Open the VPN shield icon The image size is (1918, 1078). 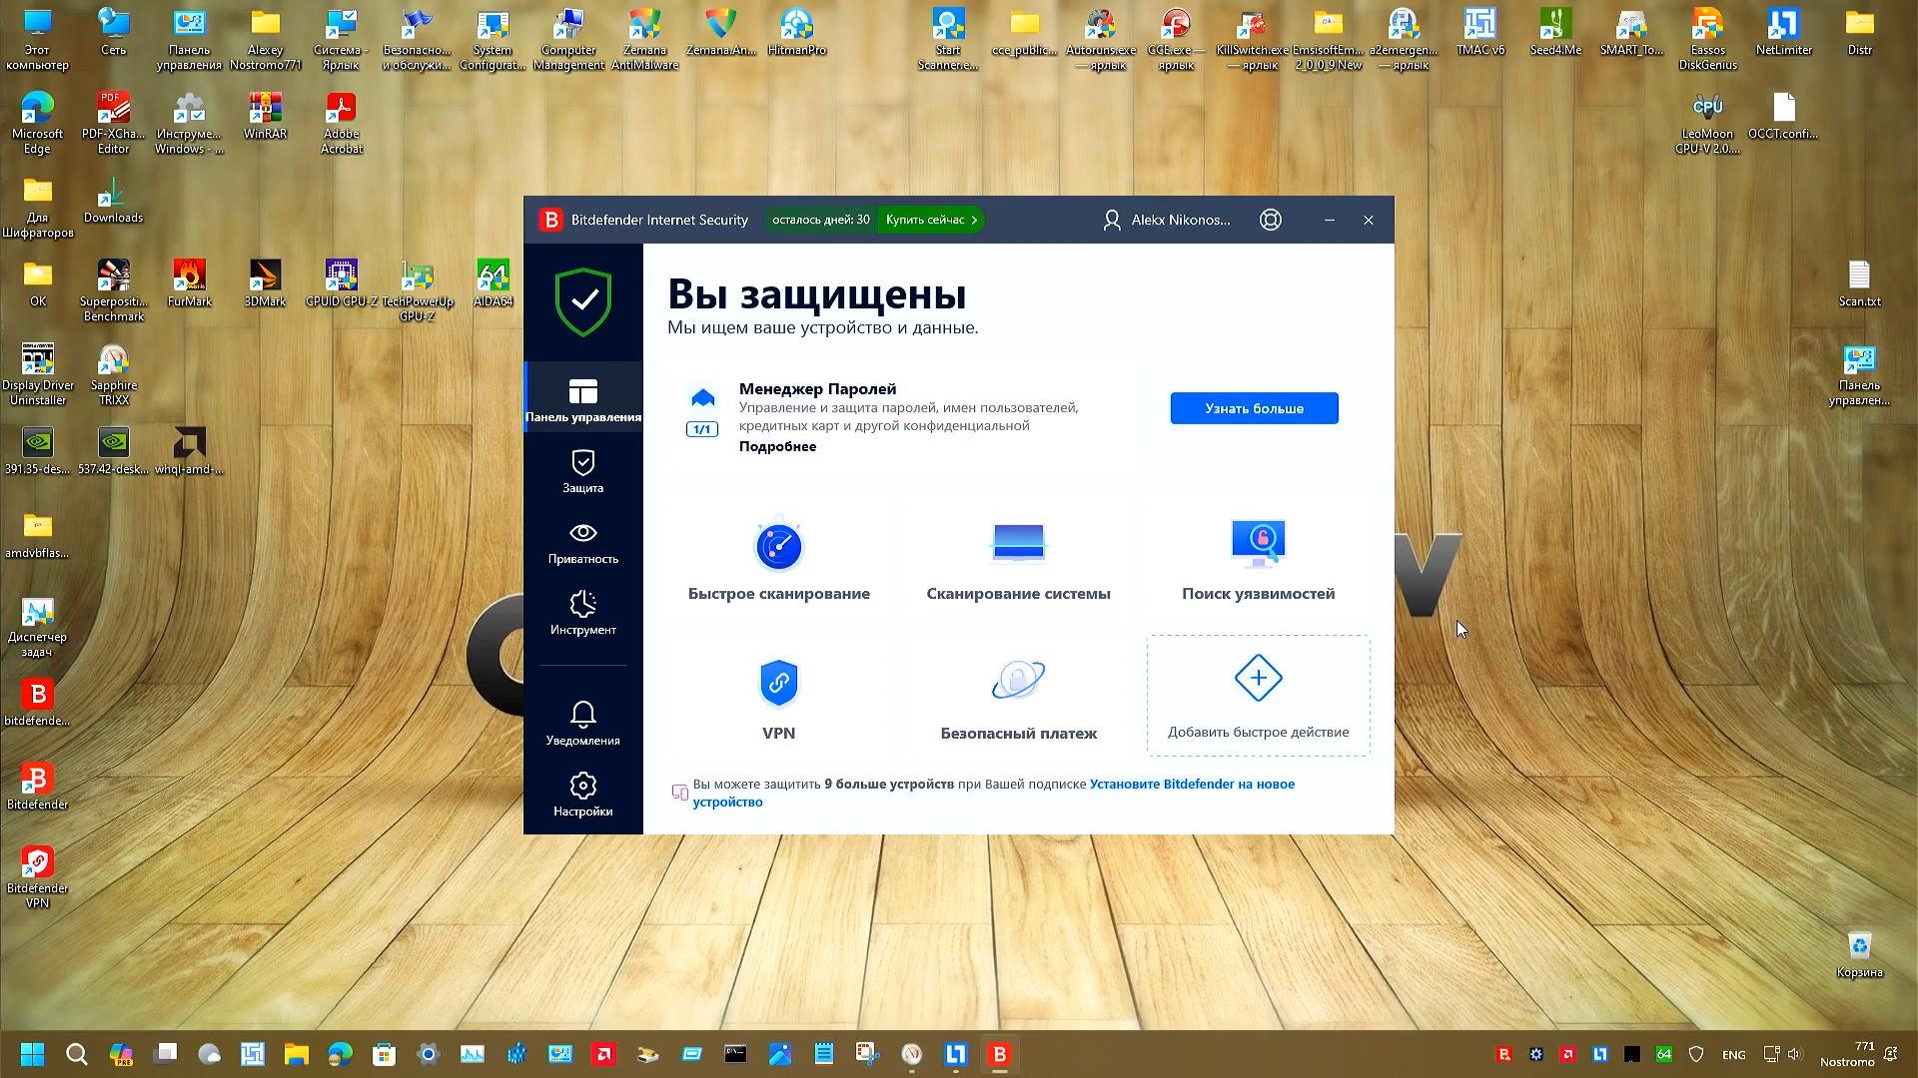coord(778,683)
